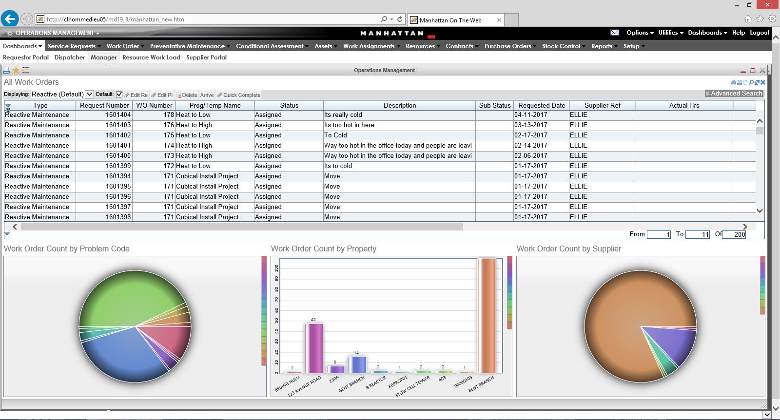
Task: Expand the Advanced Search panel
Action: pos(734,93)
